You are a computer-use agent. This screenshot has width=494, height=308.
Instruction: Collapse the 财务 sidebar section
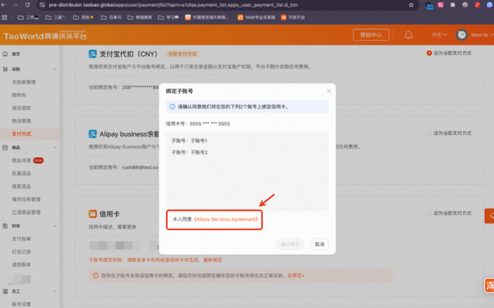(55, 226)
